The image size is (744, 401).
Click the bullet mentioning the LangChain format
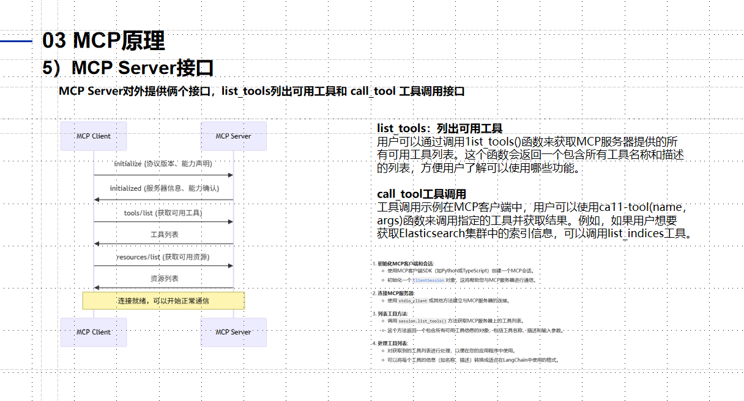(473, 360)
